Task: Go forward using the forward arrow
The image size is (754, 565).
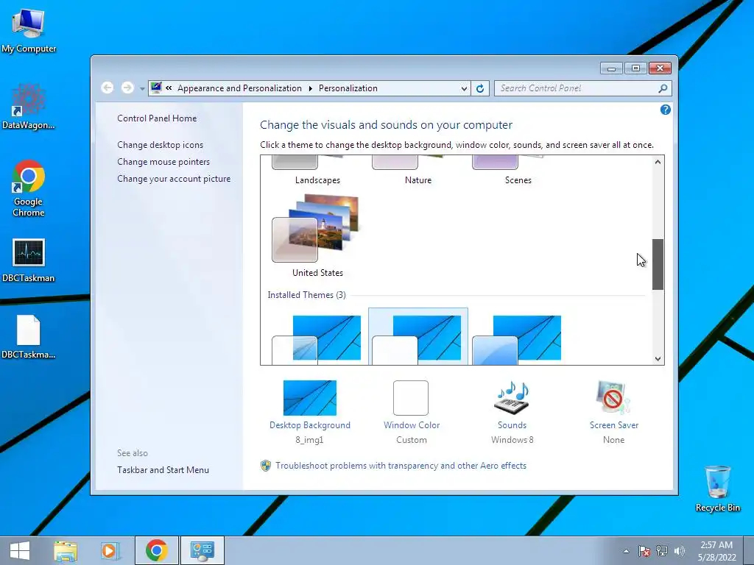Action: point(127,88)
